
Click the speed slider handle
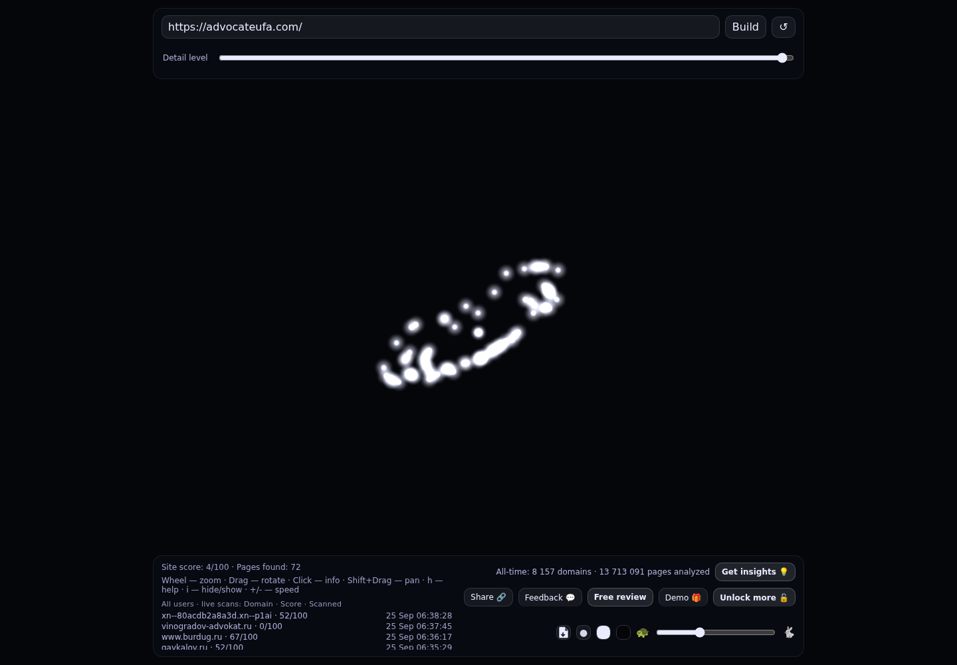tap(700, 632)
